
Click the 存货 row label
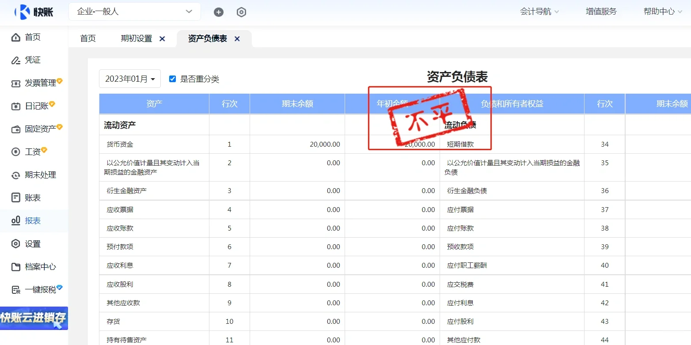coord(113,322)
